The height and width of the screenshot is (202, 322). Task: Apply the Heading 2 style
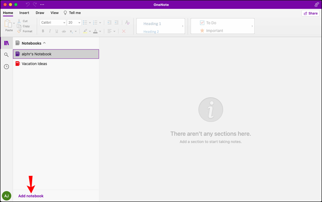[x=151, y=32]
